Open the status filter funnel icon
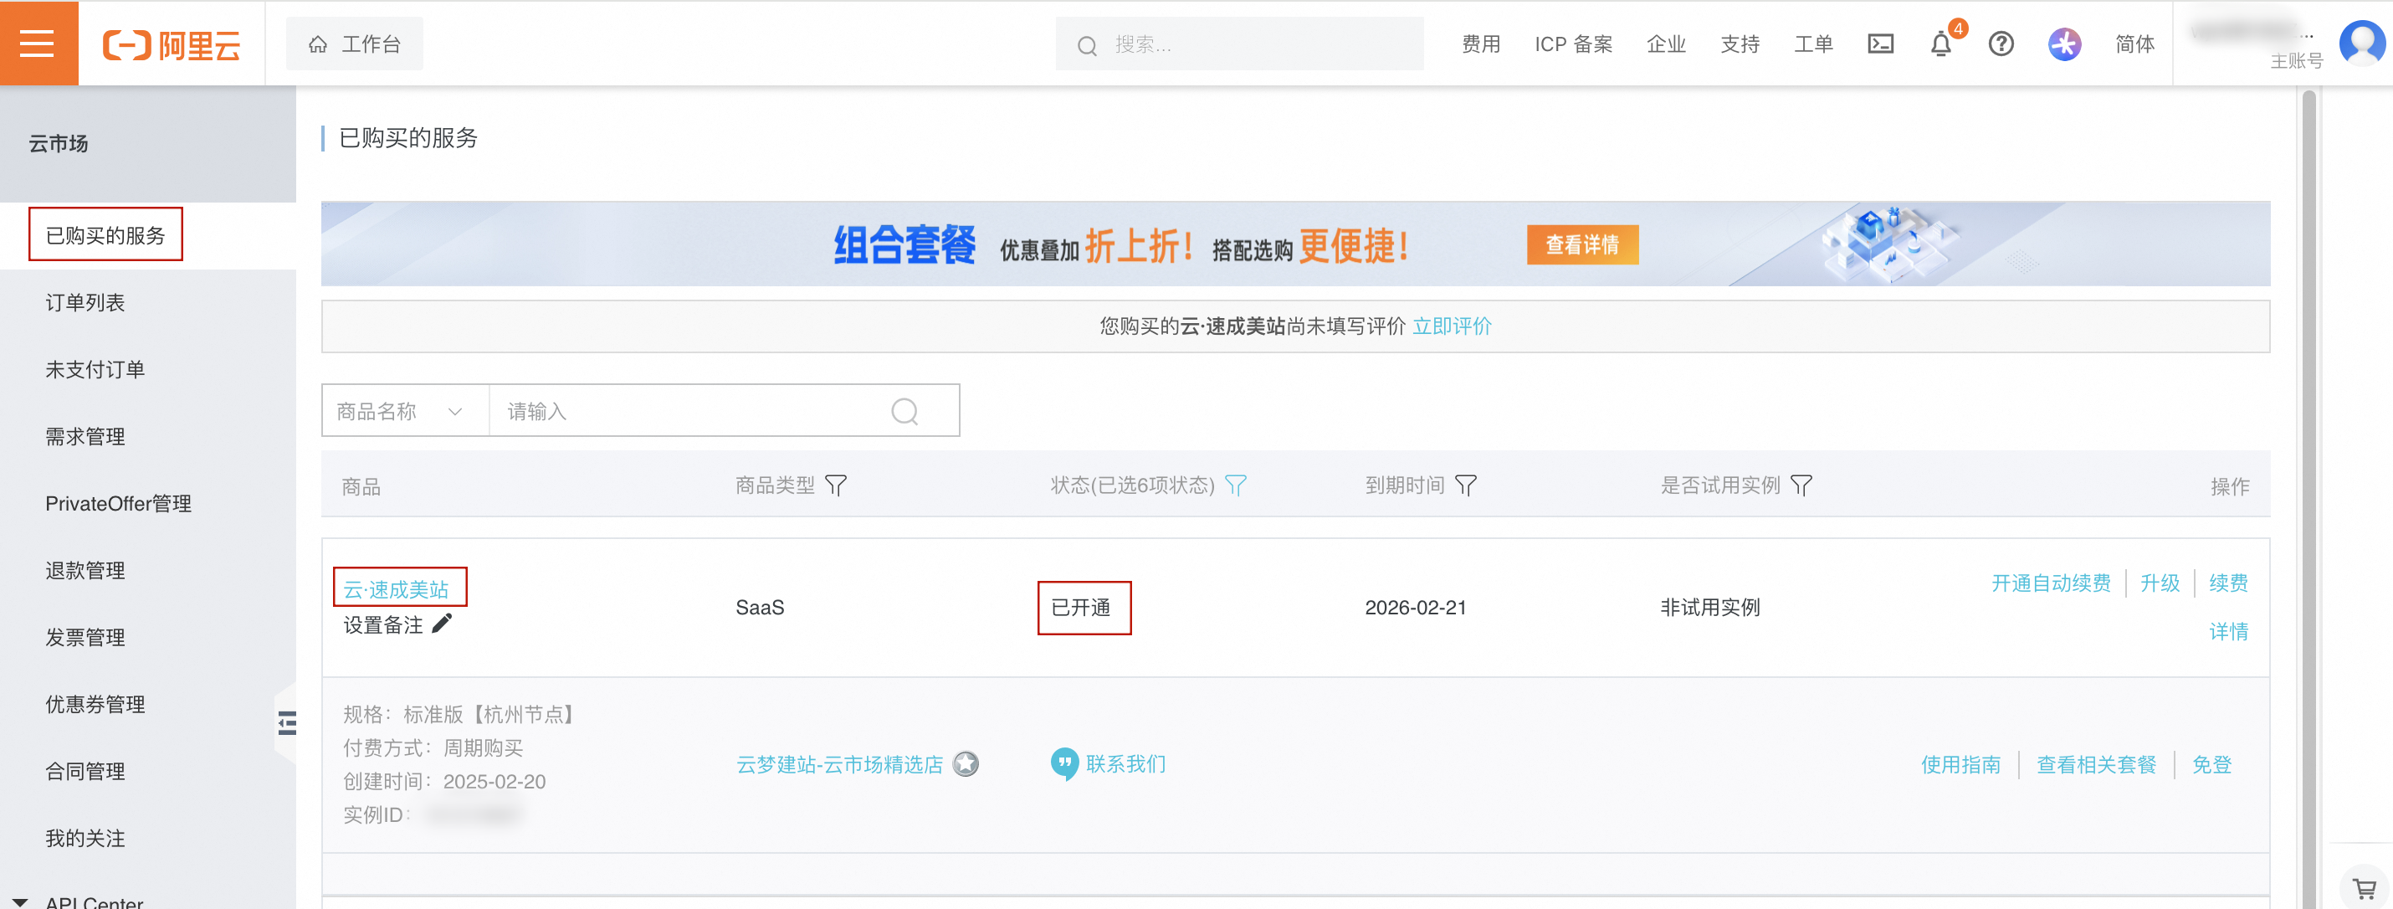The image size is (2393, 909). [1236, 485]
